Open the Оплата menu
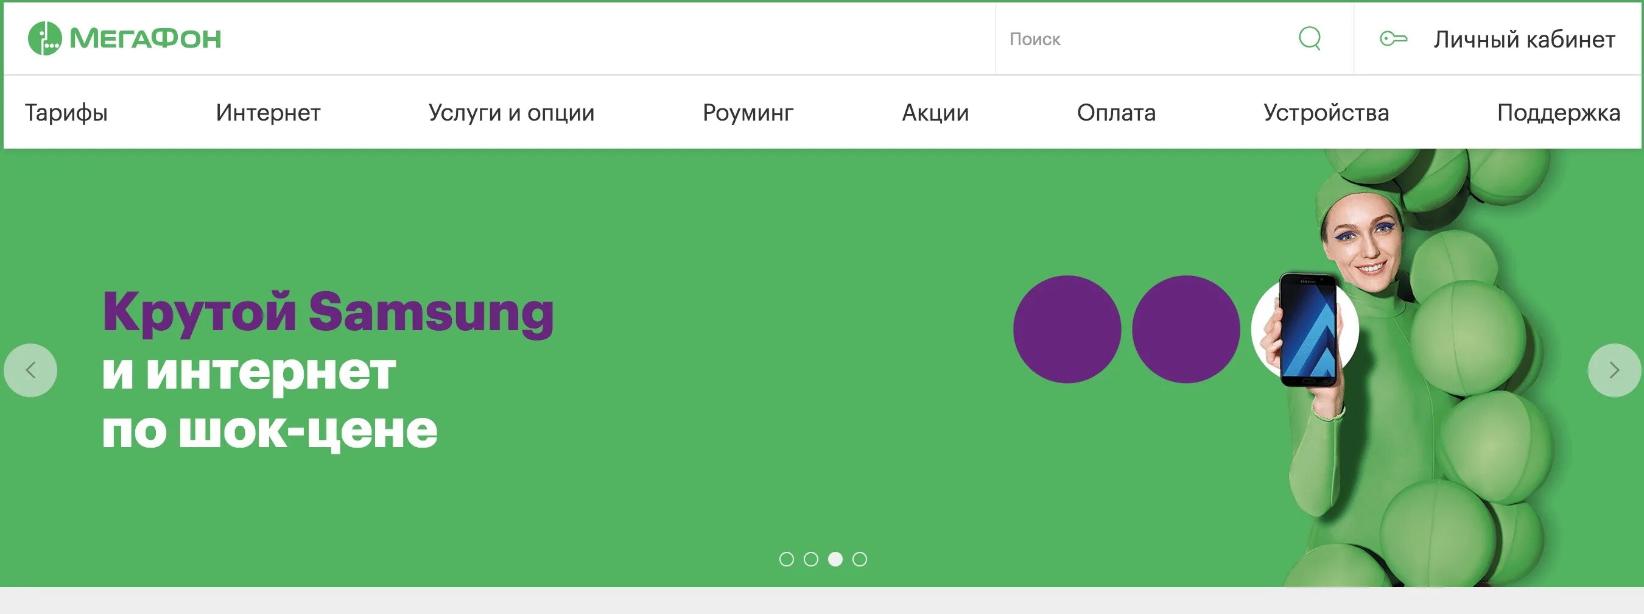This screenshot has height=614, width=1644. pos(1116,113)
